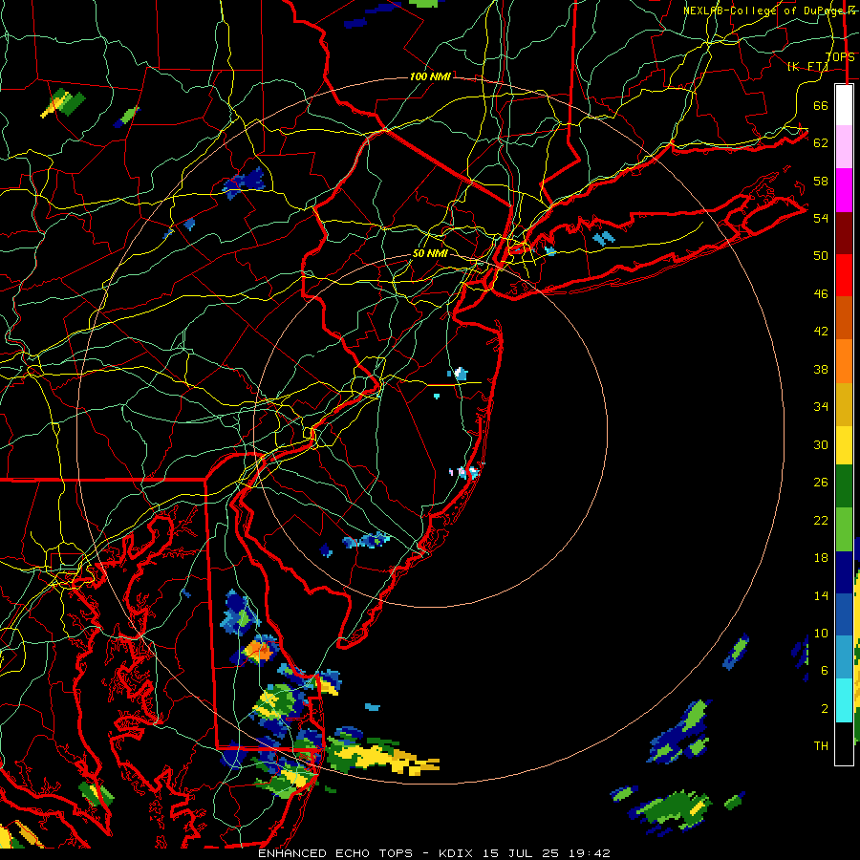
Task: Click the '15 JUL 25 19:42' timestamp
Action: tap(547, 853)
